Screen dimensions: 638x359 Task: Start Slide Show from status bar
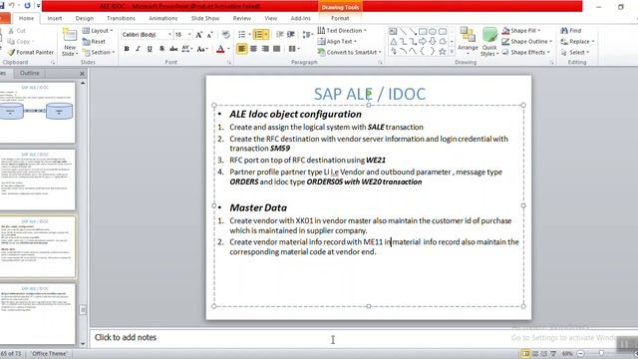coord(553,354)
